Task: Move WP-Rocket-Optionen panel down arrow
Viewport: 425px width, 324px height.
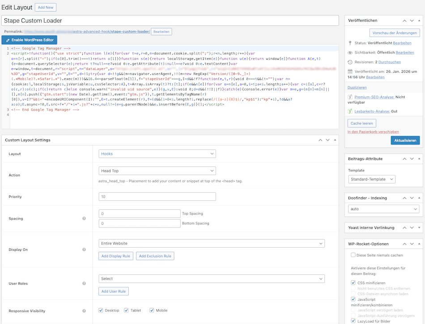Action: pyautogui.click(x=412, y=244)
